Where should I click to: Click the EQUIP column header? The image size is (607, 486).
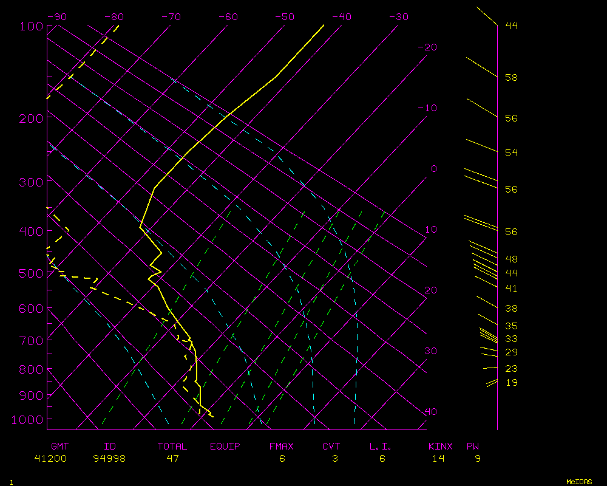(x=225, y=447)
